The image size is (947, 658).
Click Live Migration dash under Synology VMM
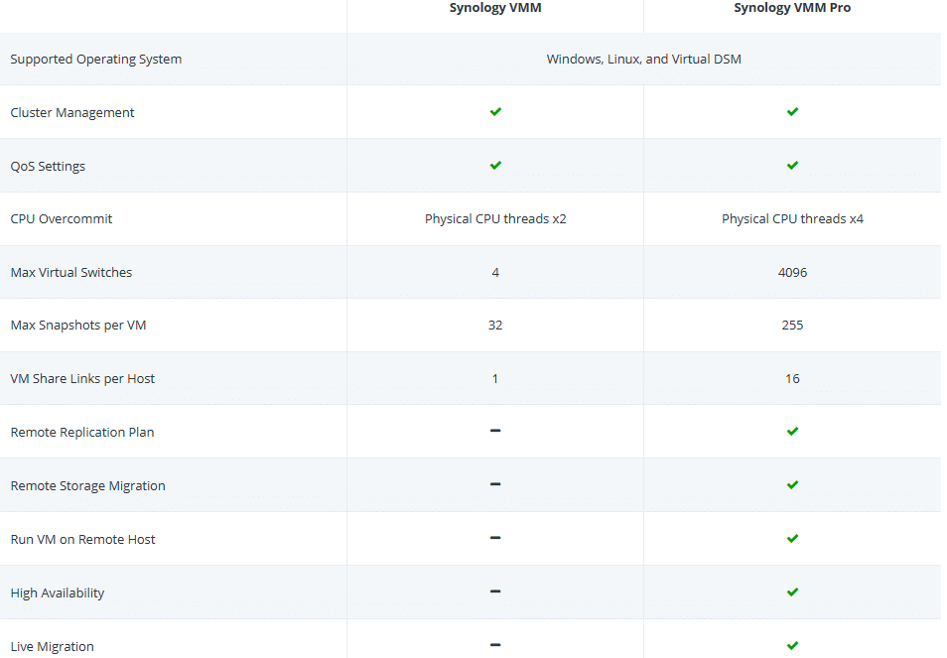point(495,645)
